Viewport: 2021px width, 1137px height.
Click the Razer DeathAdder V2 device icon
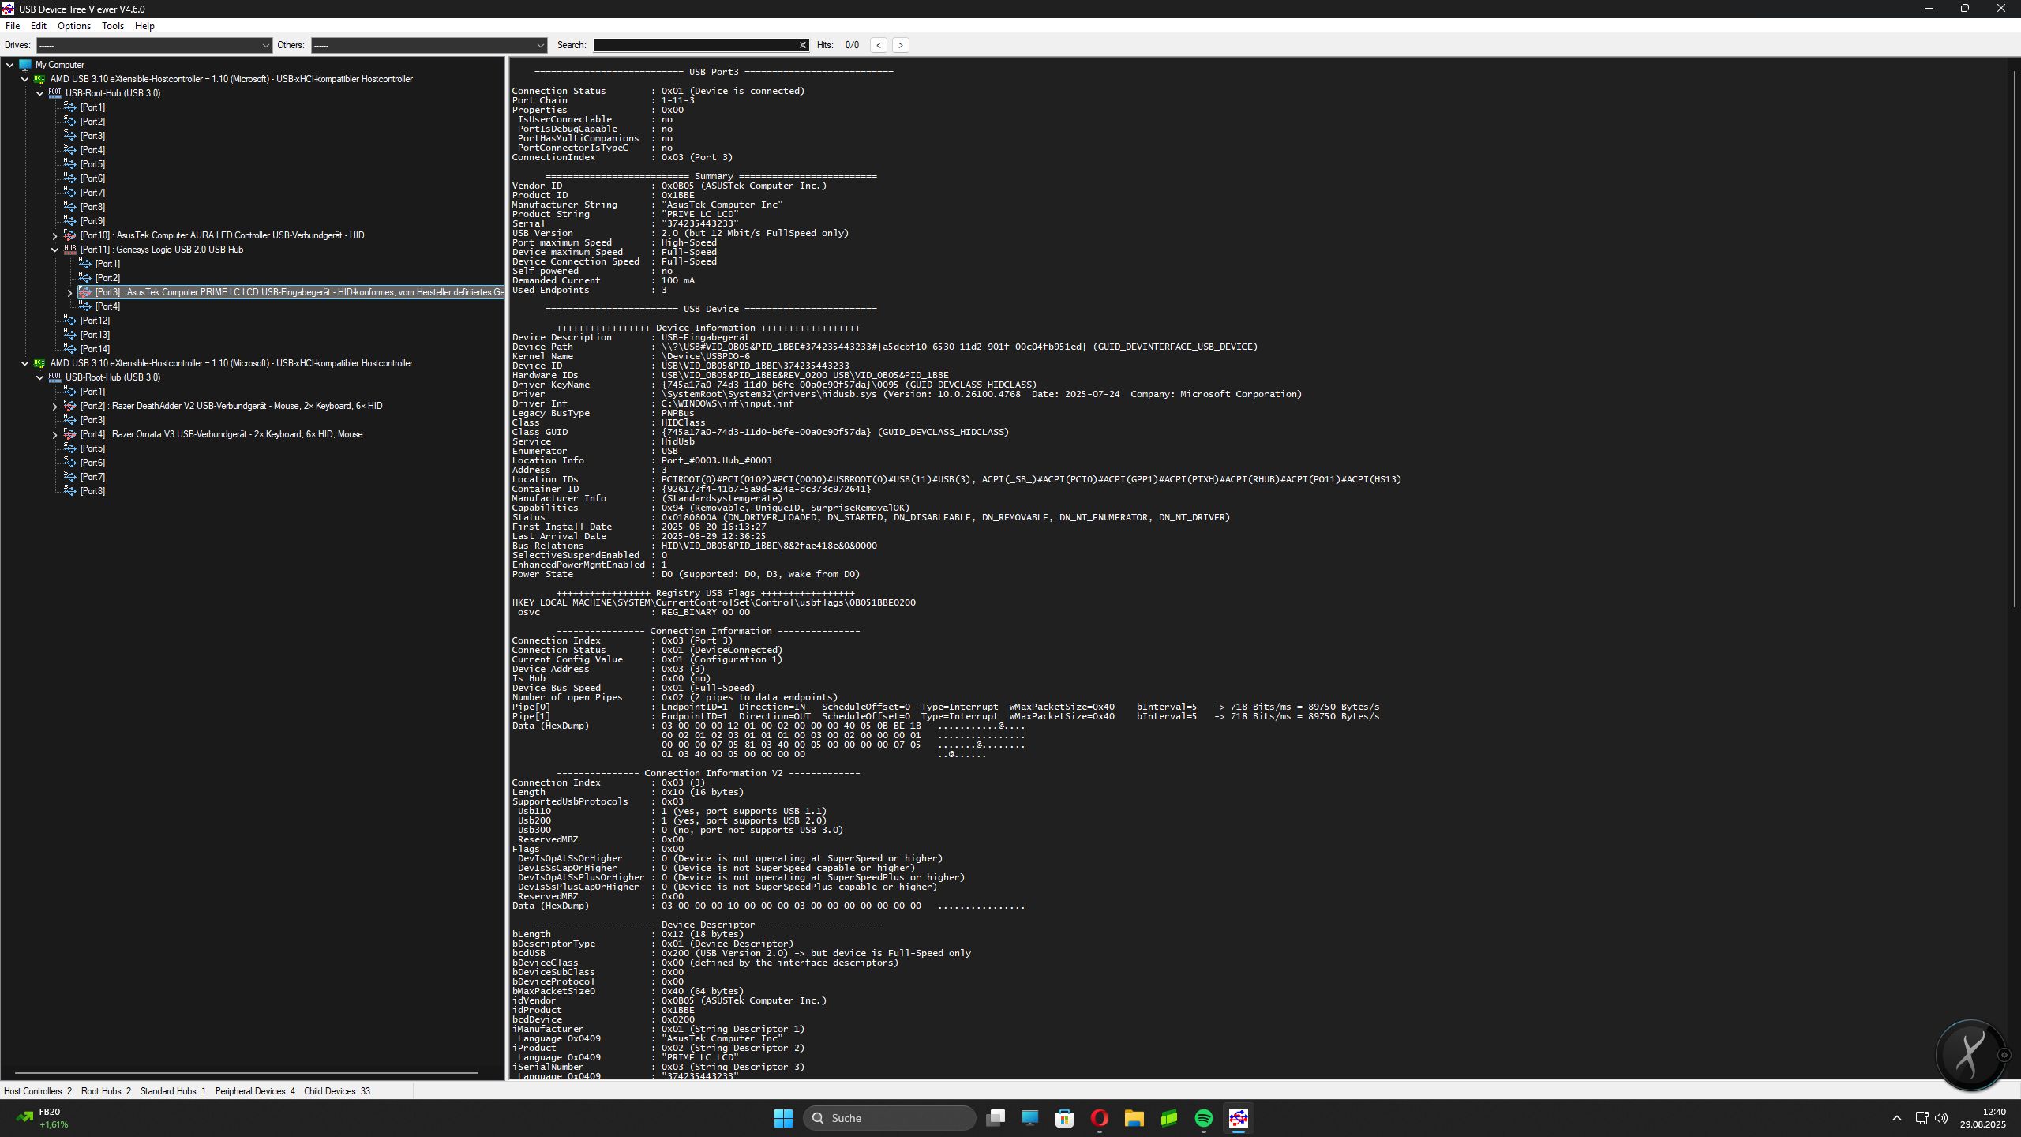(x=69, y=406)
